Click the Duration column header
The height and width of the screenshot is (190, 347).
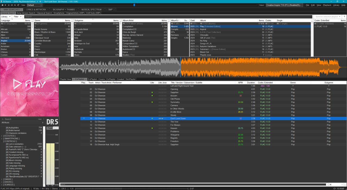(251, 83)
